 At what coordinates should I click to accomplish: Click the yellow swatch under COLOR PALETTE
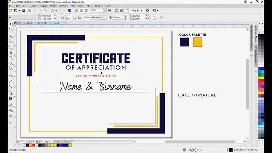pos(198,42)
